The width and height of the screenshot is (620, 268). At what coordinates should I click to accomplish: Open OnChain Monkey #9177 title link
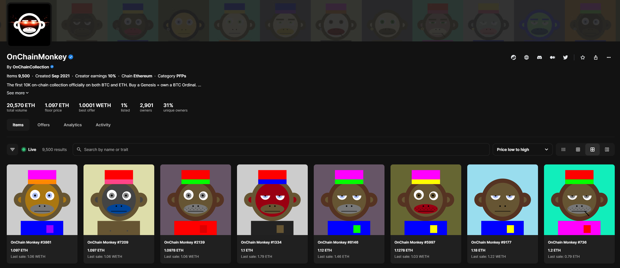(491, 242)
